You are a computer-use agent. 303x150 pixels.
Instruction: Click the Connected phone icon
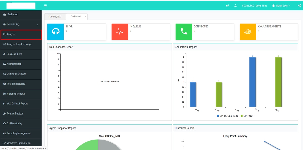(x=184, y=32)
